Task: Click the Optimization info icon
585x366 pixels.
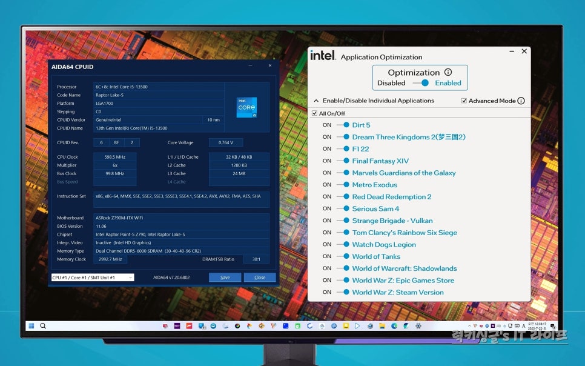Action: (x=448, y=71)
